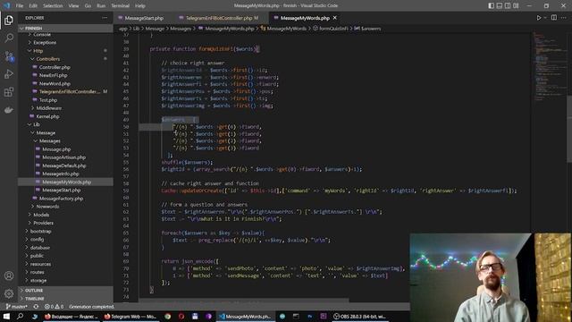Split the editor to the right
This screenshot has width=572, height=322.
tap(554, 18)
